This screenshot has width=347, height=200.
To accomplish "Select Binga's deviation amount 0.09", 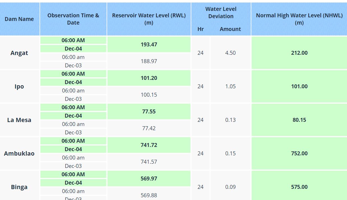I will [230, 187].
